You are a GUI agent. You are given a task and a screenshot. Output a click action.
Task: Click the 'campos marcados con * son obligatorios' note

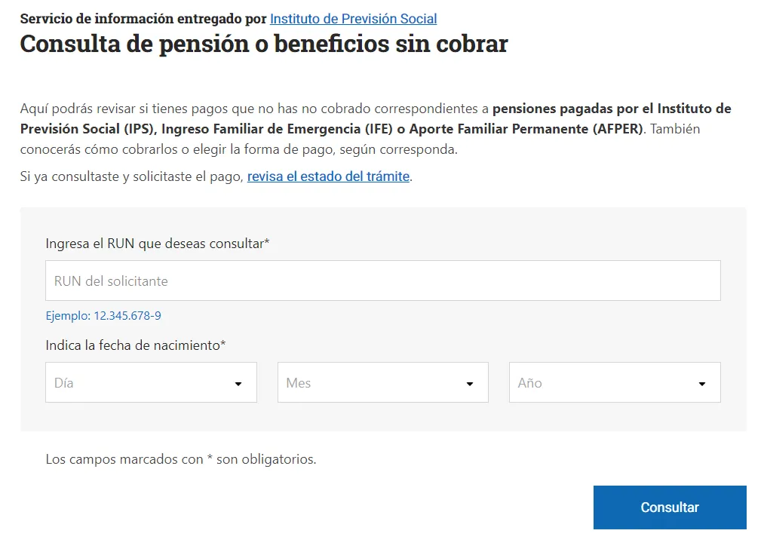tap(181, 458)
